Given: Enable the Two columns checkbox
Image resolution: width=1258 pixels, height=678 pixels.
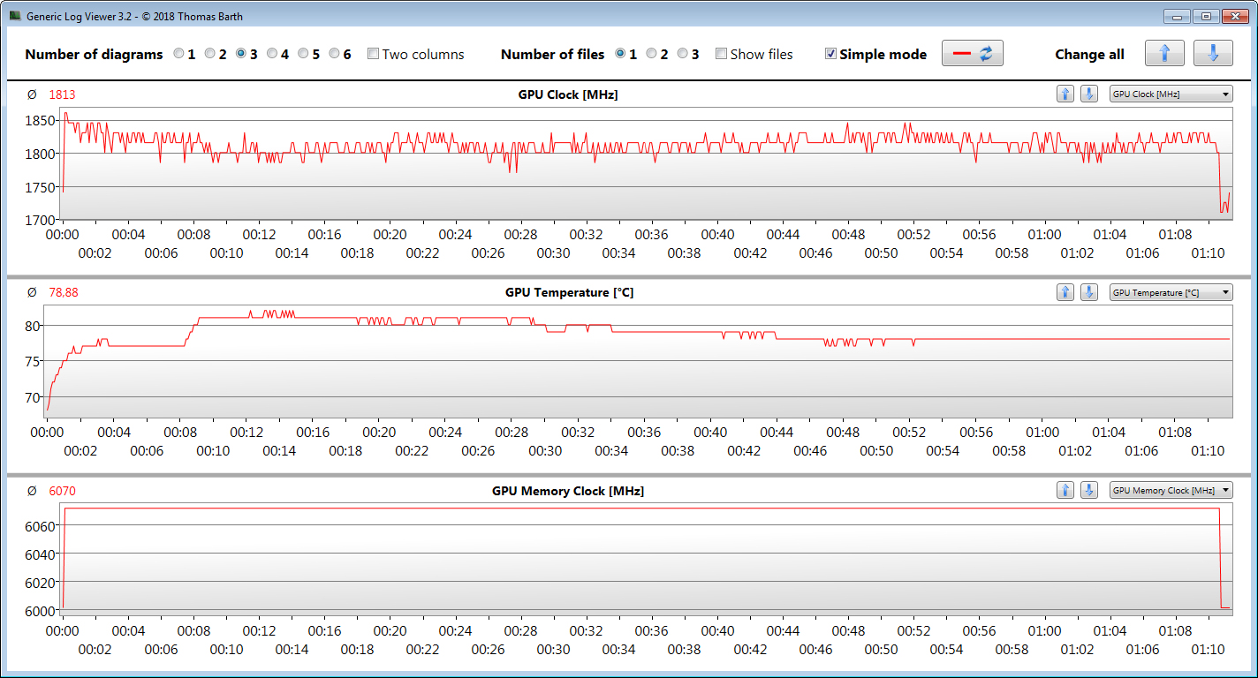Looking at the screenshot, I should (373, 54).
